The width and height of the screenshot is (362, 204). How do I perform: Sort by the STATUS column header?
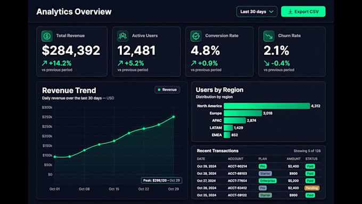[311, 159]
